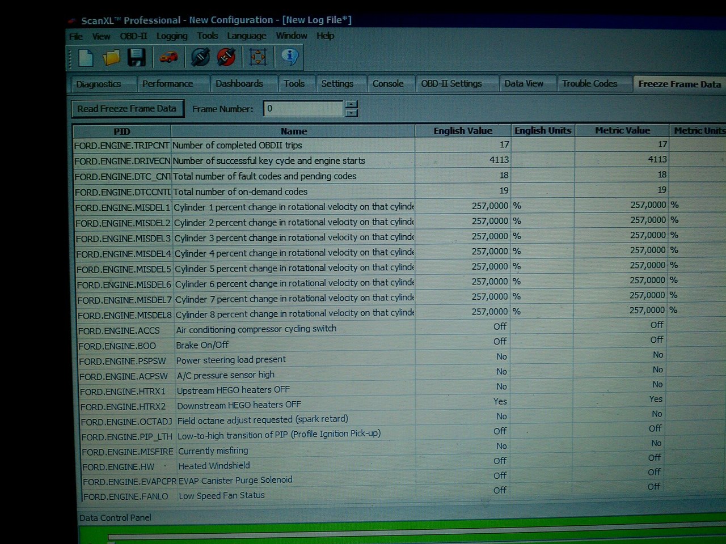Select the Cylinder 4 percent change row name
This screenshot has height=544, width=726.
coord(294,253)
